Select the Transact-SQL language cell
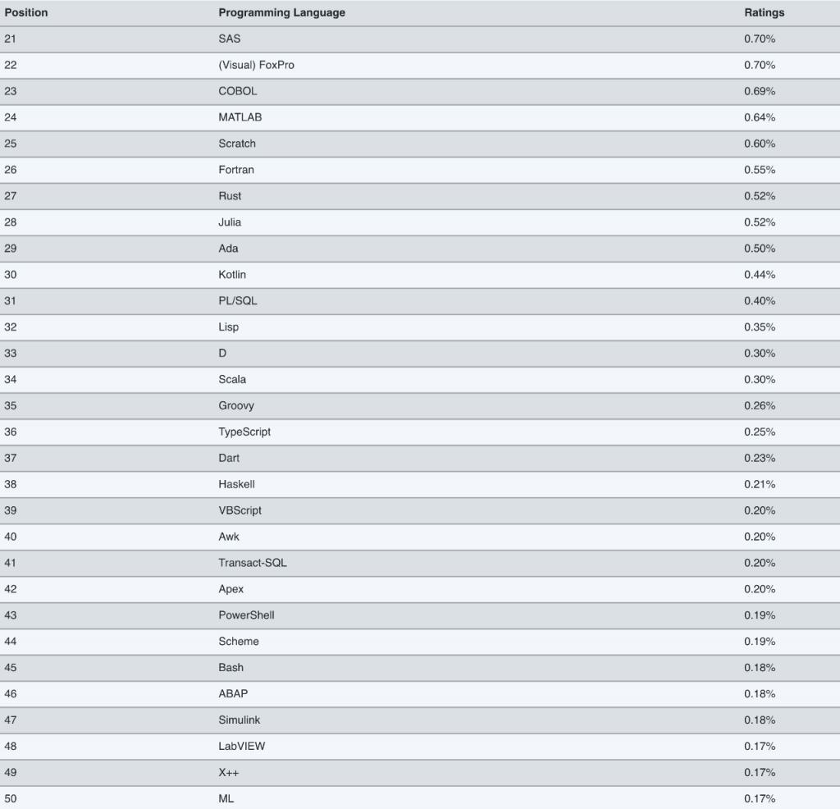 (253, 563)
